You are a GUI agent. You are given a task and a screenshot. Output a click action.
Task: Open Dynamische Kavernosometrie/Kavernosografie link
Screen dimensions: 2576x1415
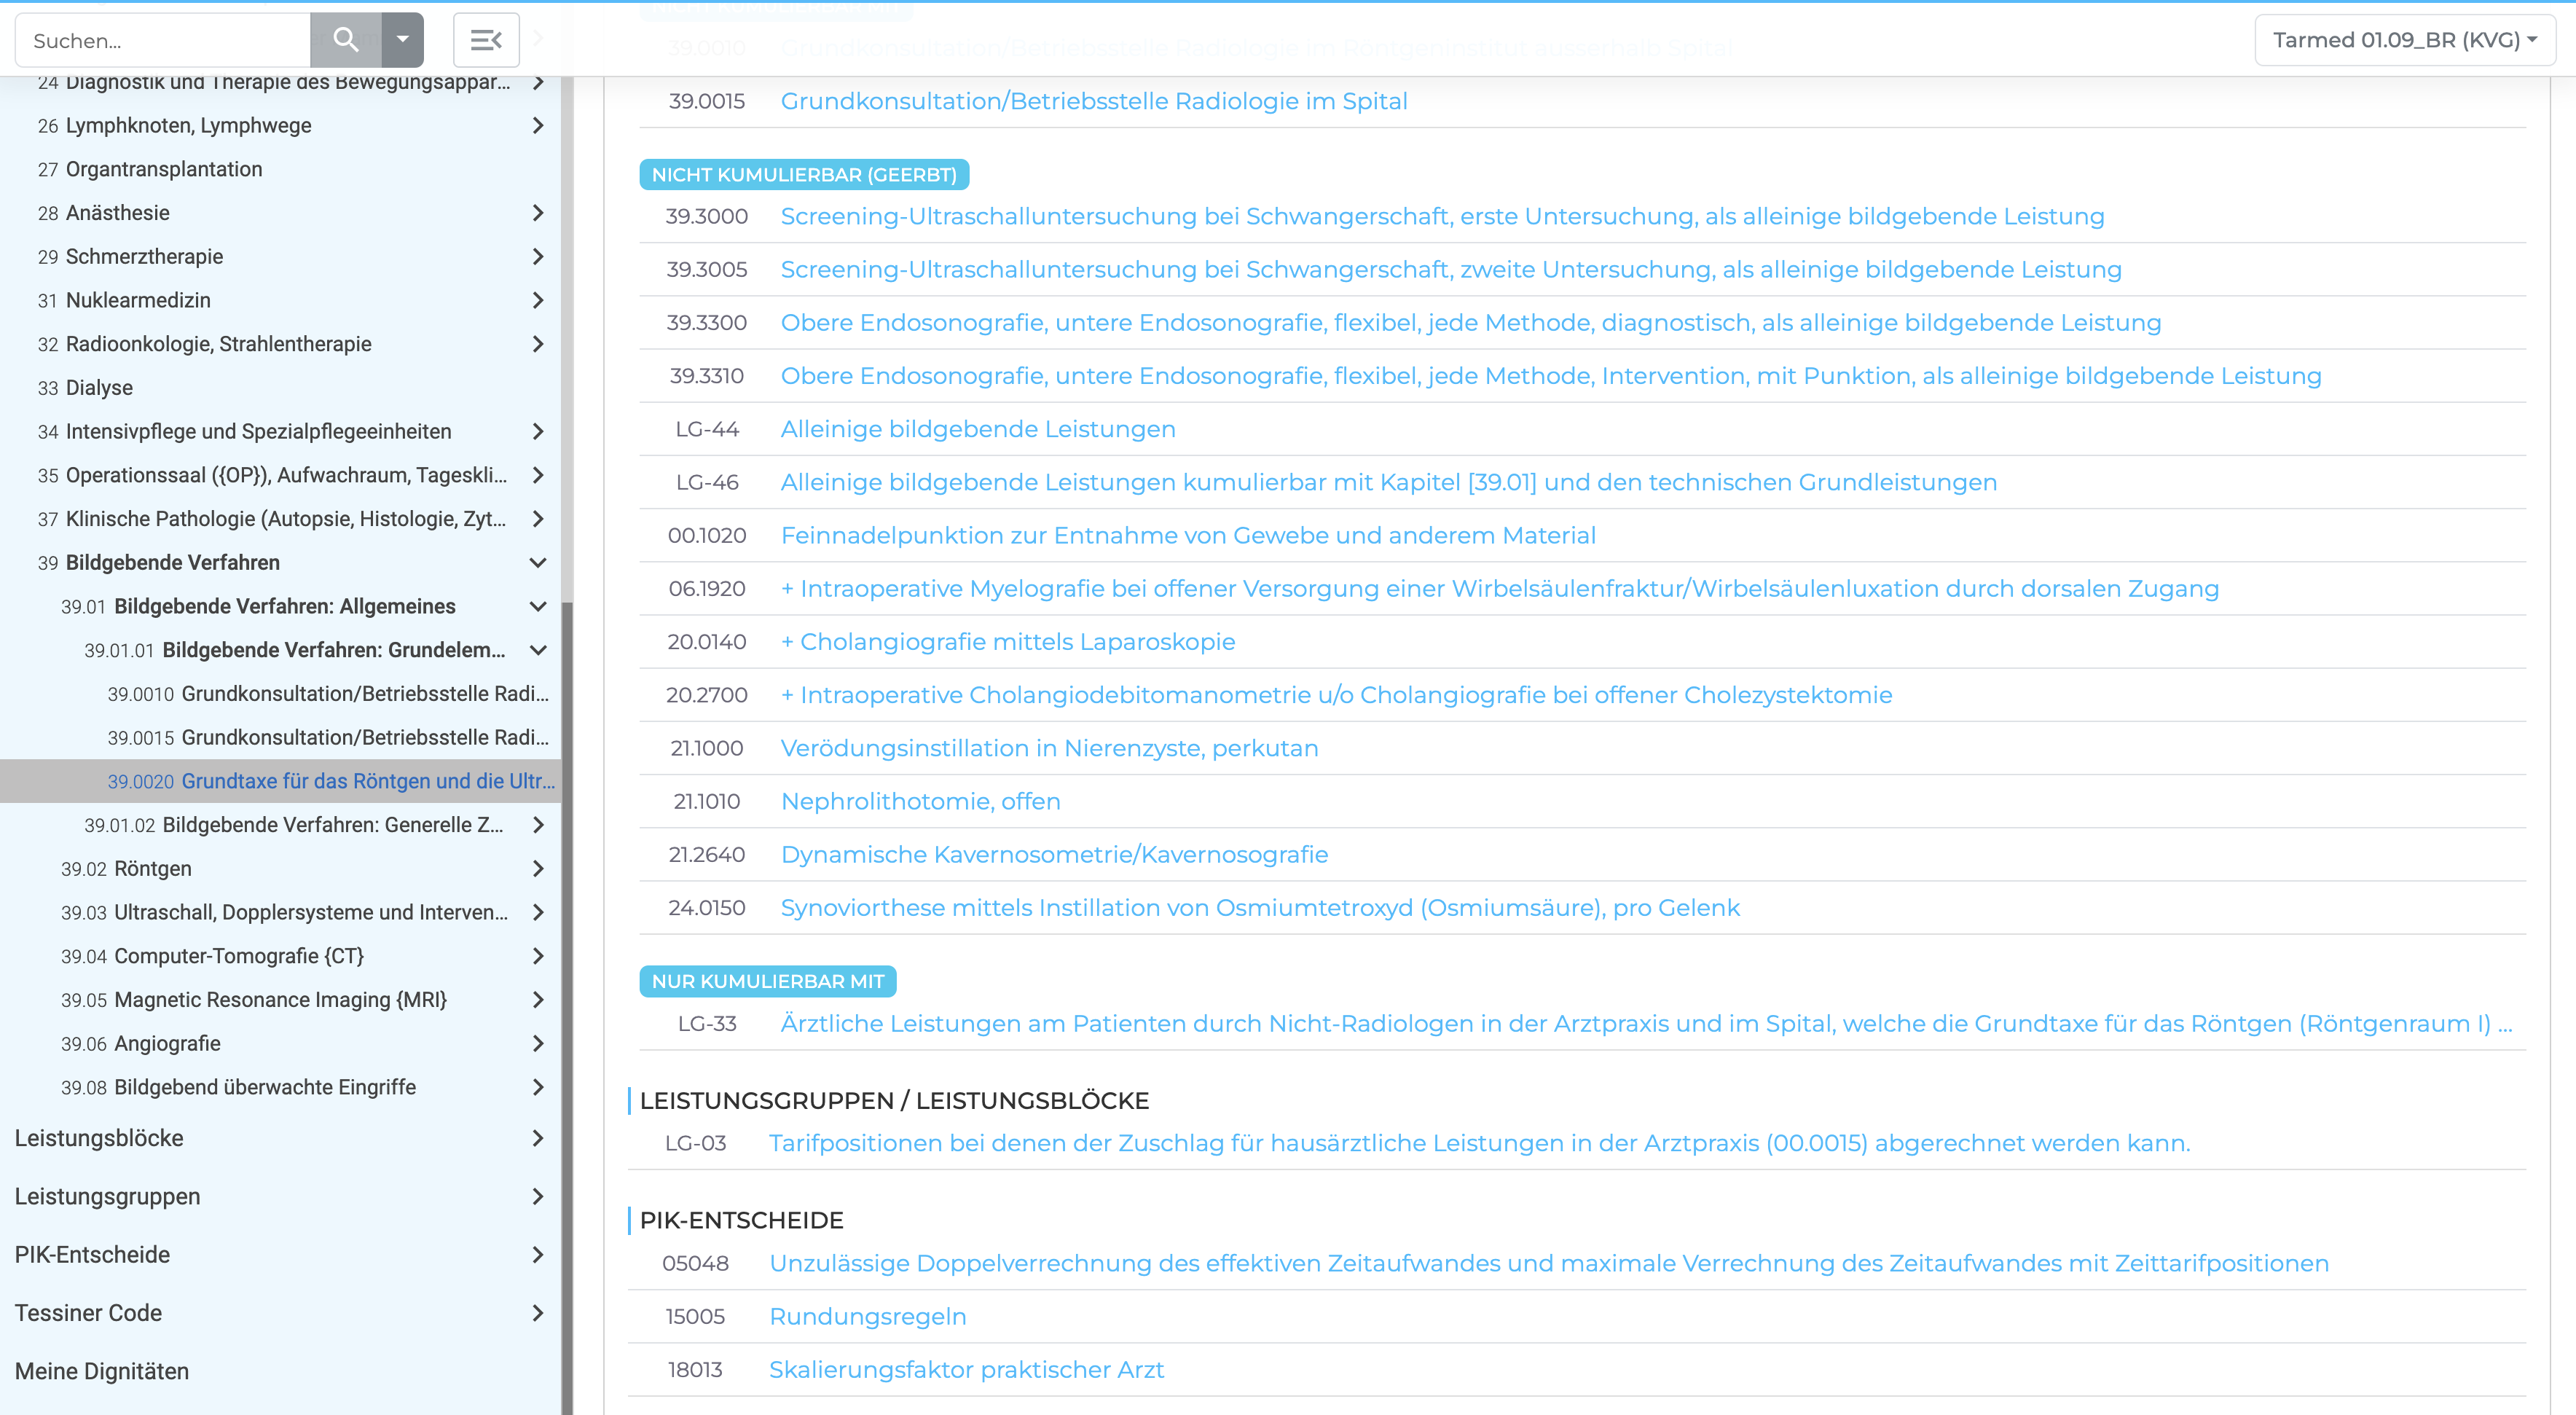point(1055,854)
